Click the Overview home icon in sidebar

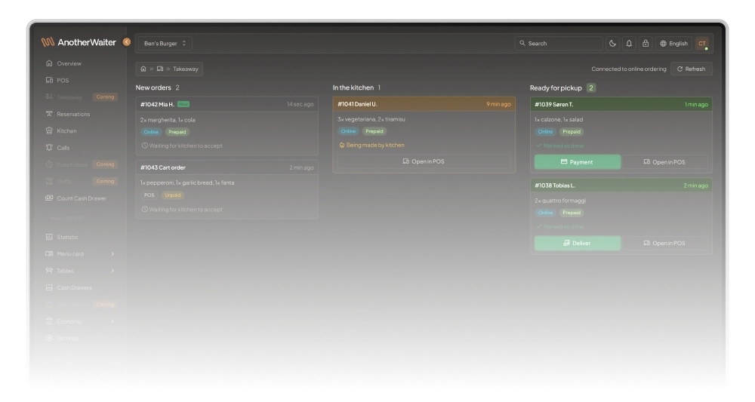(49, 63)
